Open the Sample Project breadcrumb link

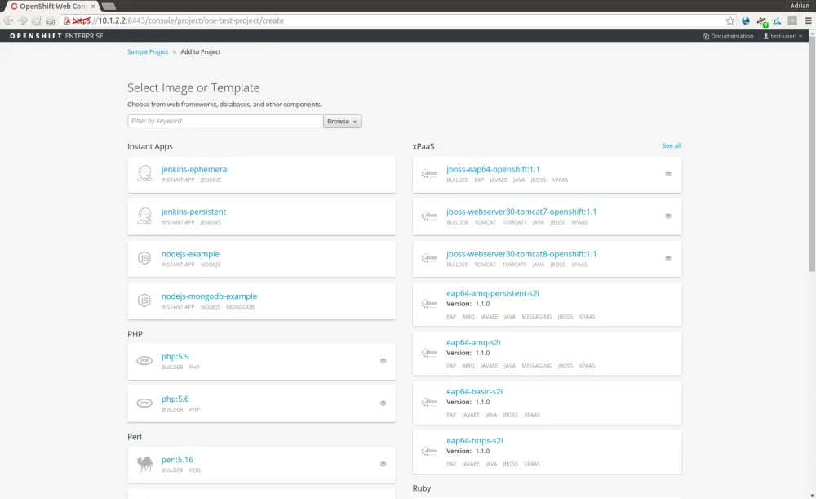tap(148, 51)
